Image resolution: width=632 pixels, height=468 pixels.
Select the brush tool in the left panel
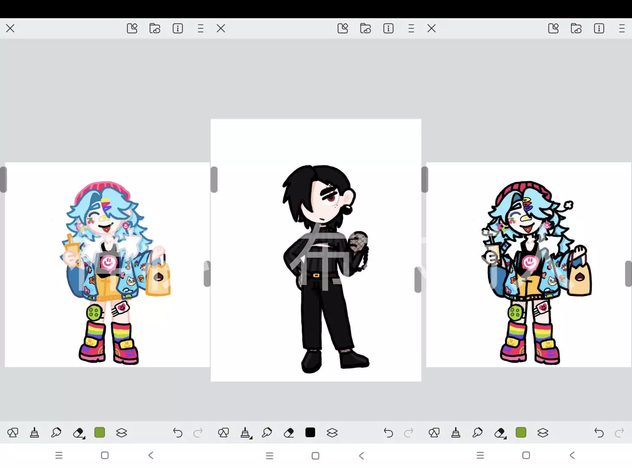tap(34, 432)
